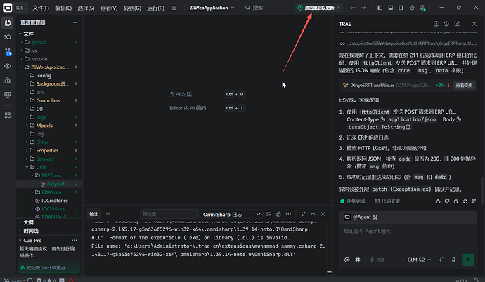Regenerate the agent response

pos(465,201)
